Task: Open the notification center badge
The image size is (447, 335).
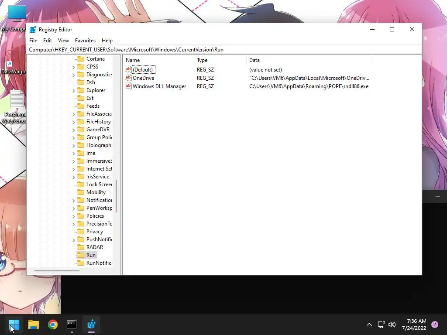Action: (x=435, y=325)
